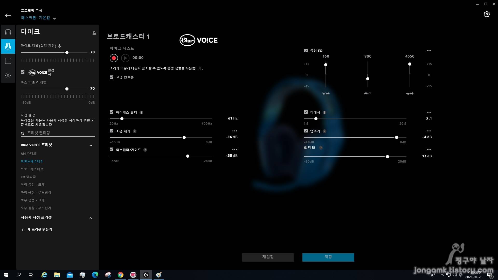Click the 저장 save button
This screenshot has width=498, height=280.
tap(328, 257)
